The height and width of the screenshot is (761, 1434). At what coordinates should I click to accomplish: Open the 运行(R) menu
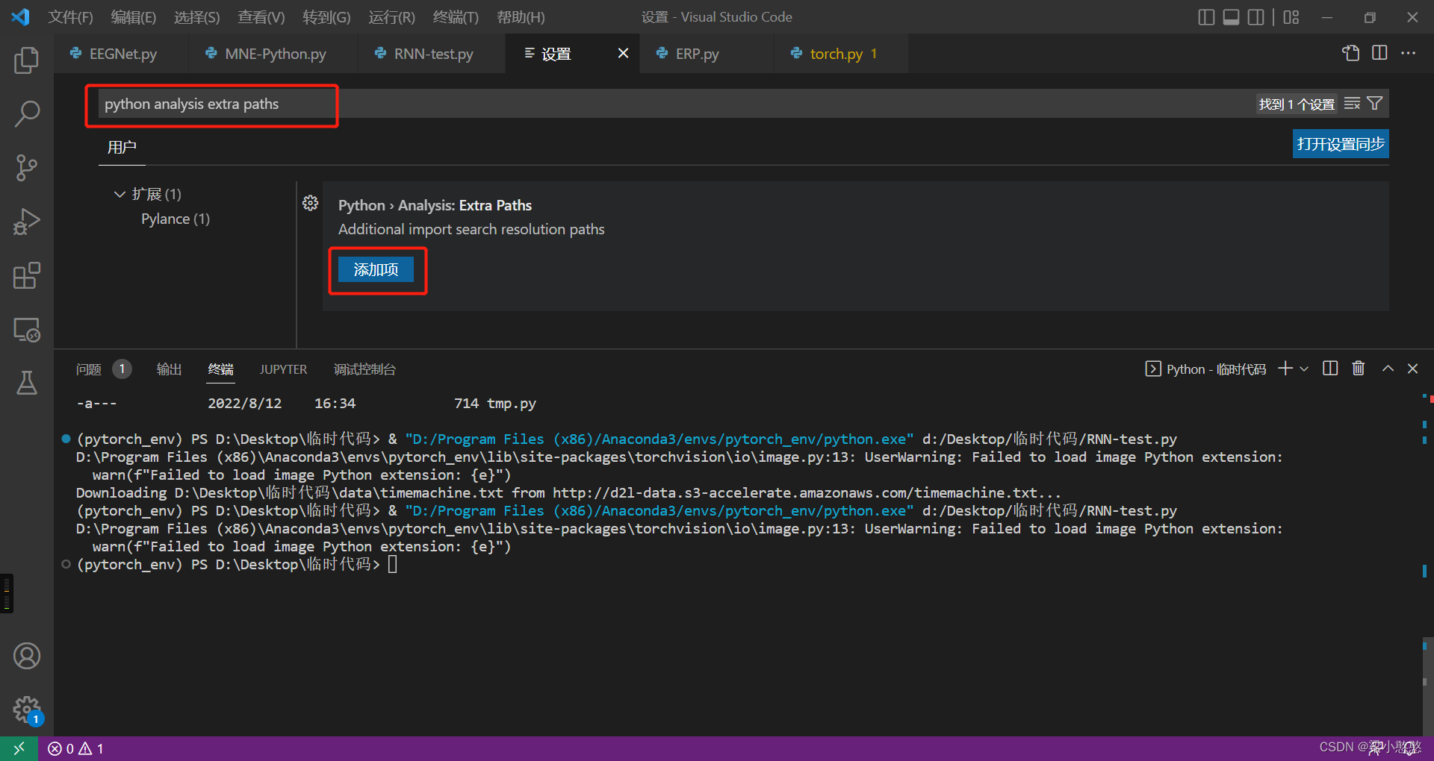[391, 17]
